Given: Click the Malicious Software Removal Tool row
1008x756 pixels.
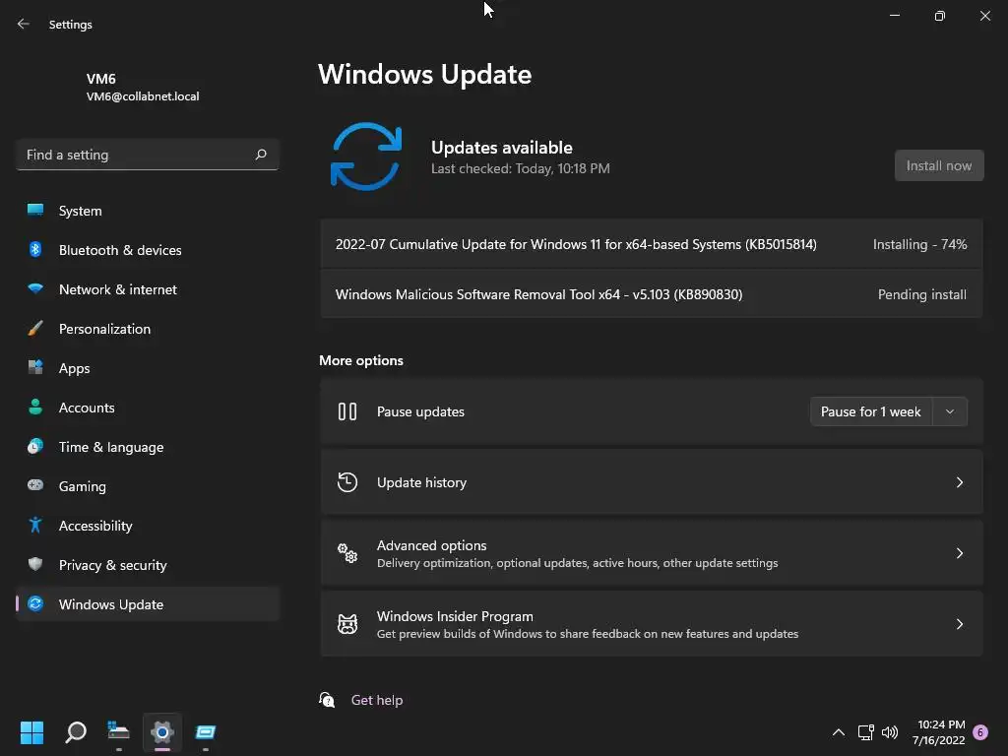Looking at the screenshot, I should pos(652,293).
